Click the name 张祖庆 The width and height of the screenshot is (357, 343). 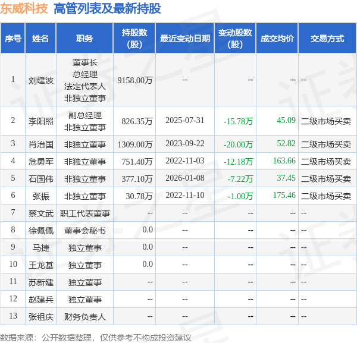[40, 317]
